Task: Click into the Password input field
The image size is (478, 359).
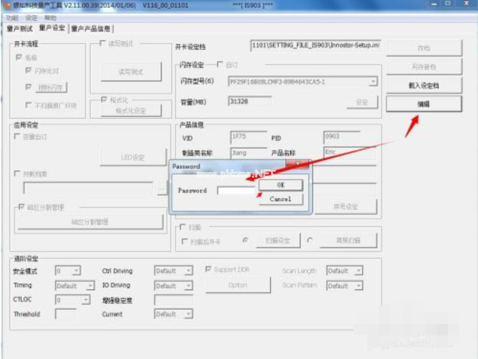Action: click(x=236, y=190)
